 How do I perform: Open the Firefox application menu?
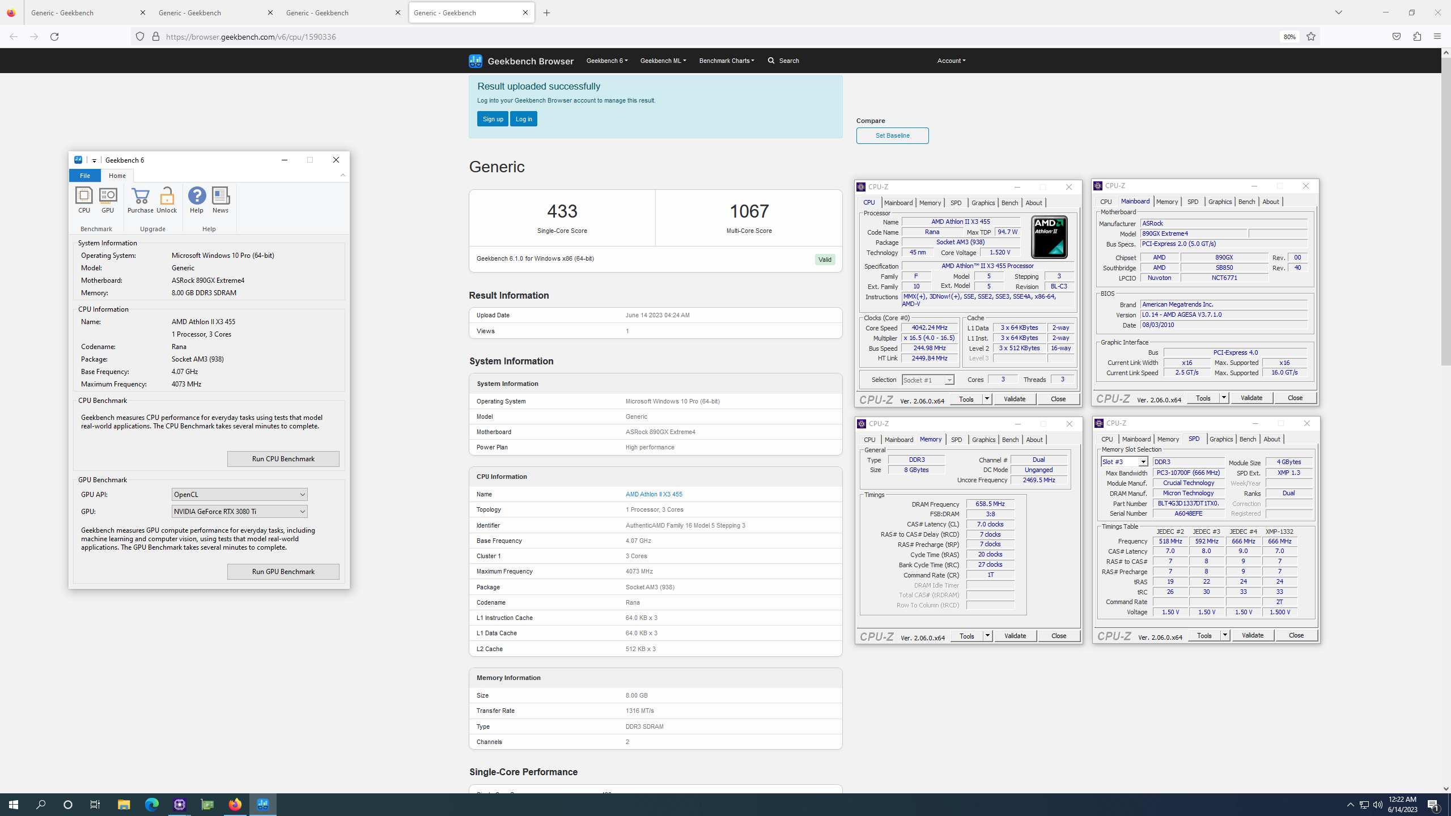(x=1437, y=37)
